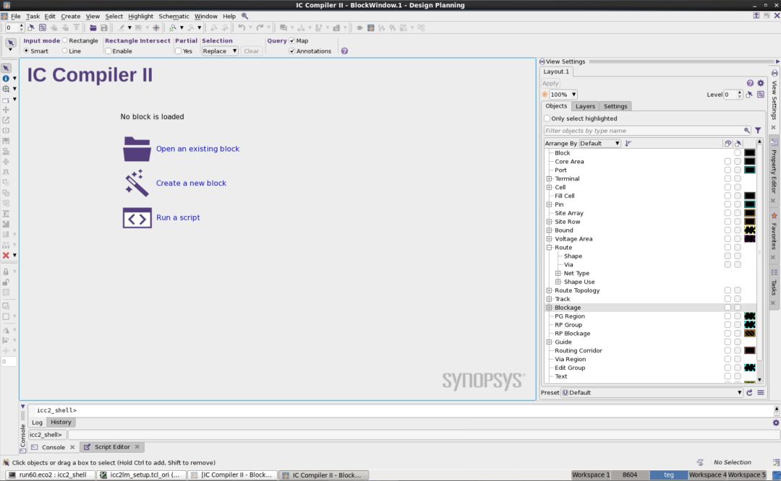
Task: Check Only select highlighted option
Action: tap(547, 118)
